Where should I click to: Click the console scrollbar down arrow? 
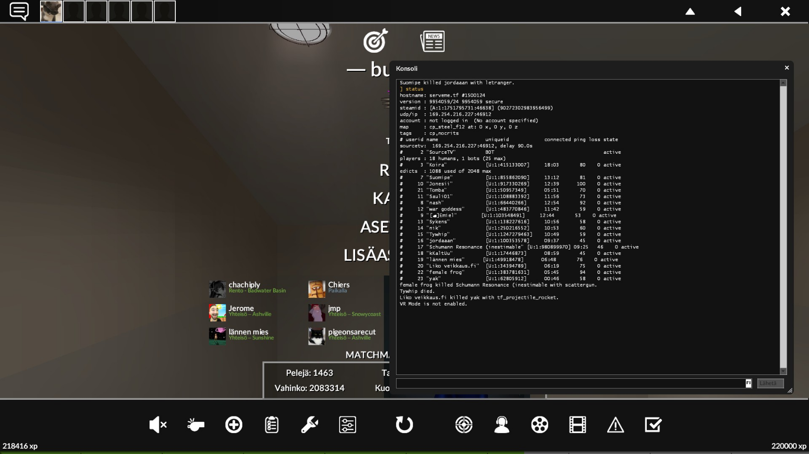click(x=783, y=371)
